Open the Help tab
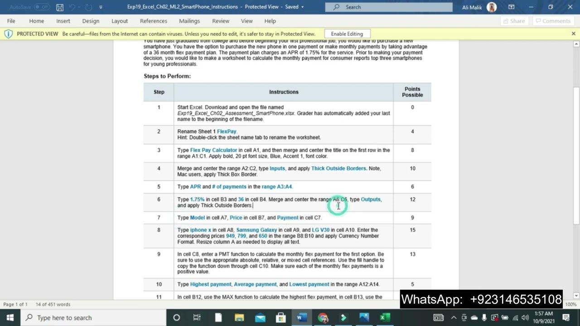Image resolution: width=580 pixels, height=326 pixels. click(x=270, y=21)
